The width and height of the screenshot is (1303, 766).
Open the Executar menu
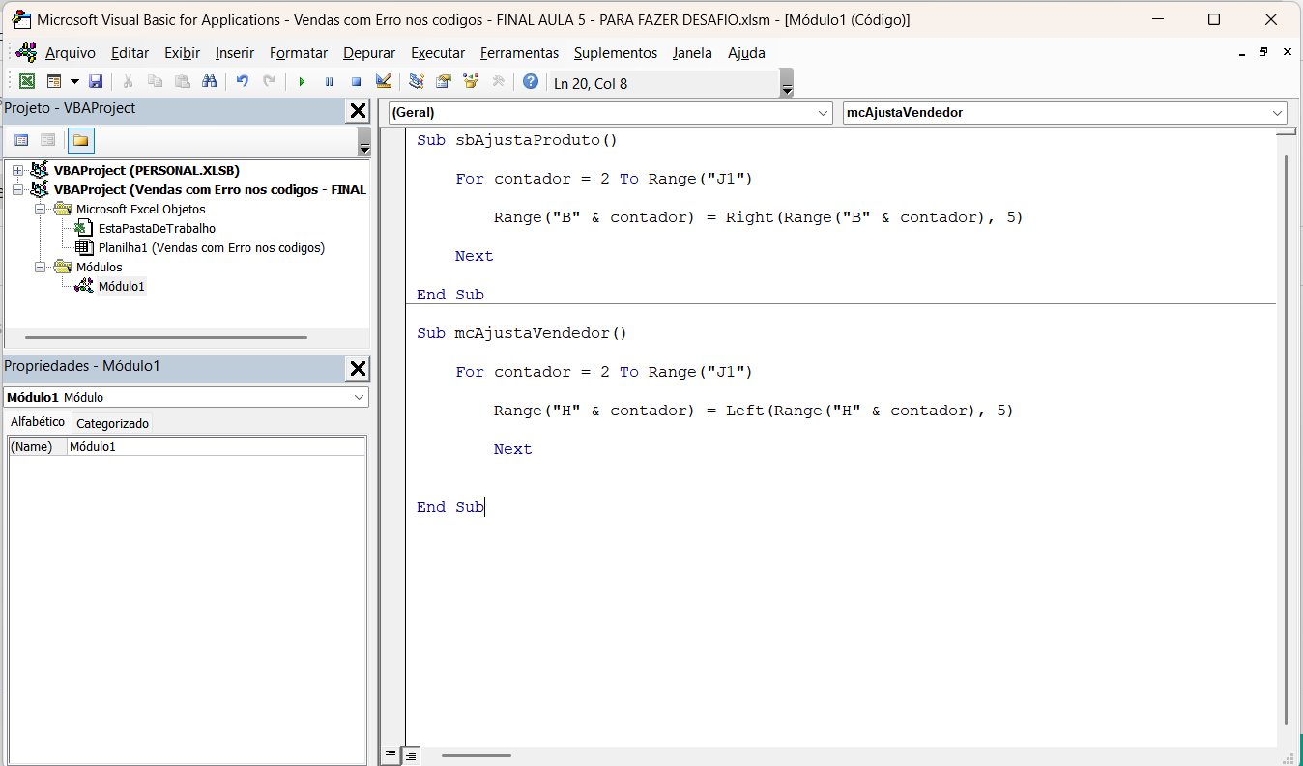coord(438,53)
